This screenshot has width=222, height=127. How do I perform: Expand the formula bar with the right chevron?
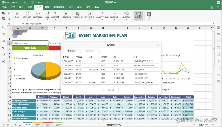point(213,24)
